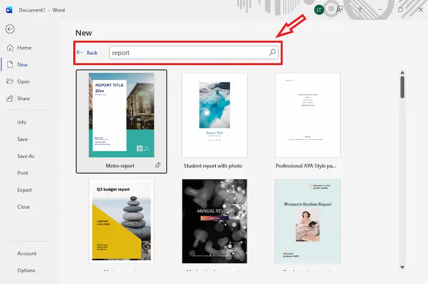Open the Account page
Image resolution: width=428 pixels, height=284 pixels.
[x=26, y=253]
